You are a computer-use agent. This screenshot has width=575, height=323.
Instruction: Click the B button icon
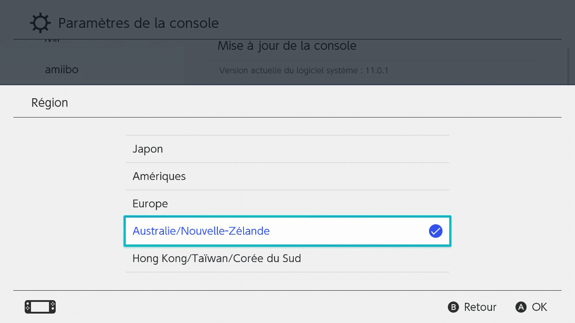[453, 307]
